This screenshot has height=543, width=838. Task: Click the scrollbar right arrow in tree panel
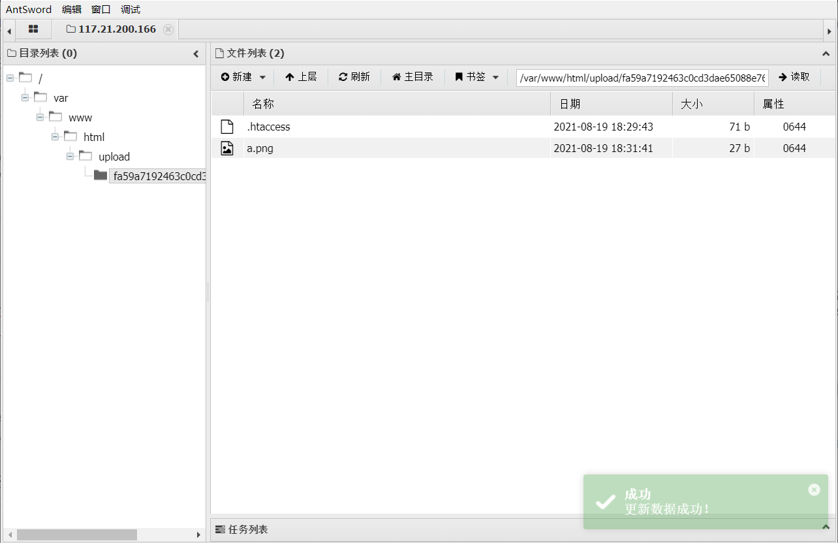coord(199,535)
